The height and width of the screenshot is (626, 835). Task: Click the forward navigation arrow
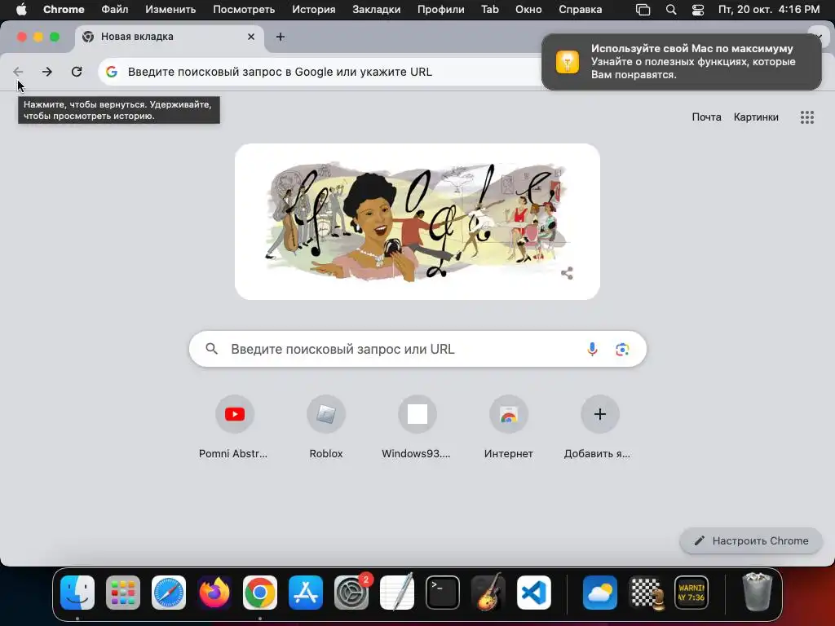tap(47, 72)
